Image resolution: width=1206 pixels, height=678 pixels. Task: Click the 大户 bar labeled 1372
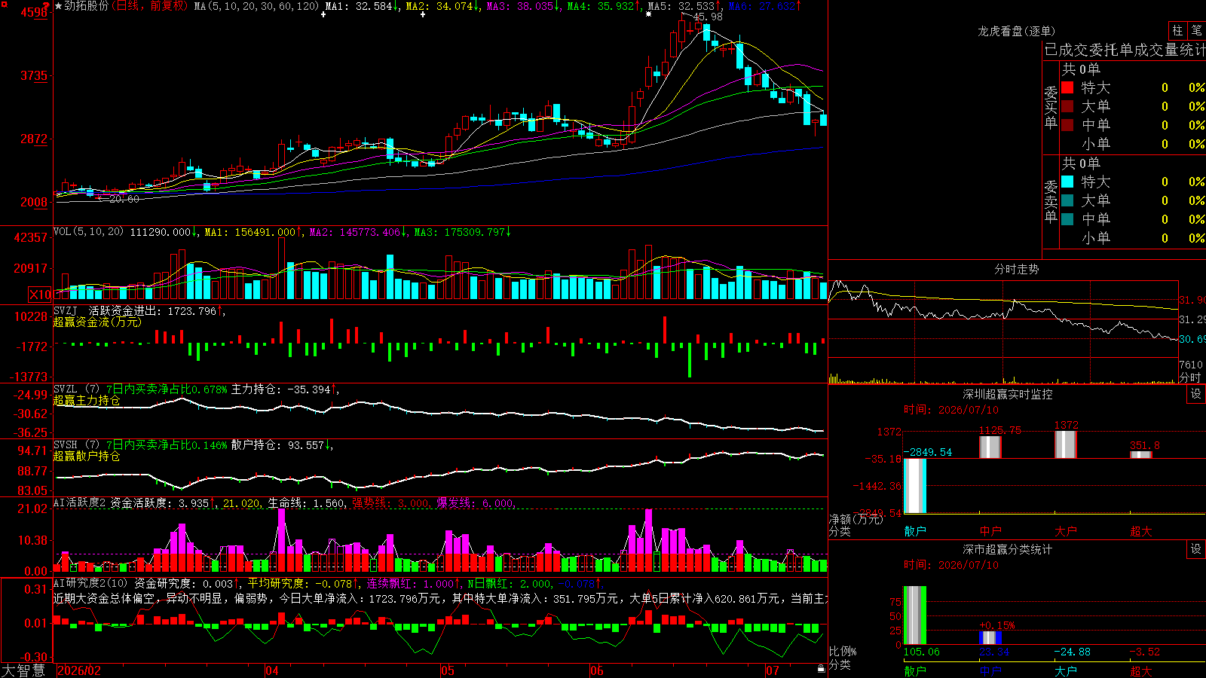(1066, 444)
